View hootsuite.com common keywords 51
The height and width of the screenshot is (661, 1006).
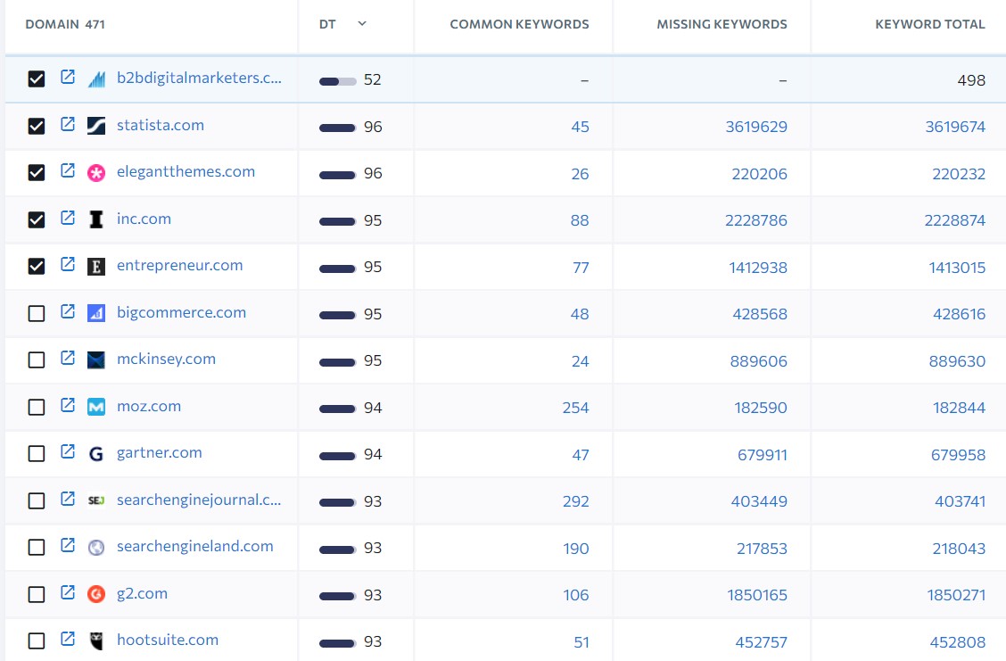(581, 642)
